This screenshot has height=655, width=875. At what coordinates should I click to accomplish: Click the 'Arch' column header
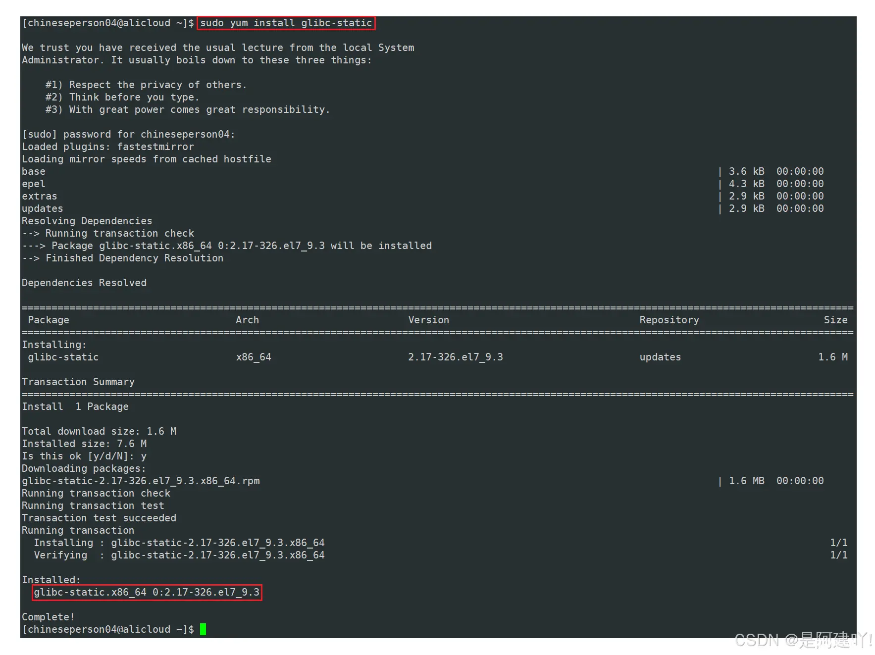point(248,320)
